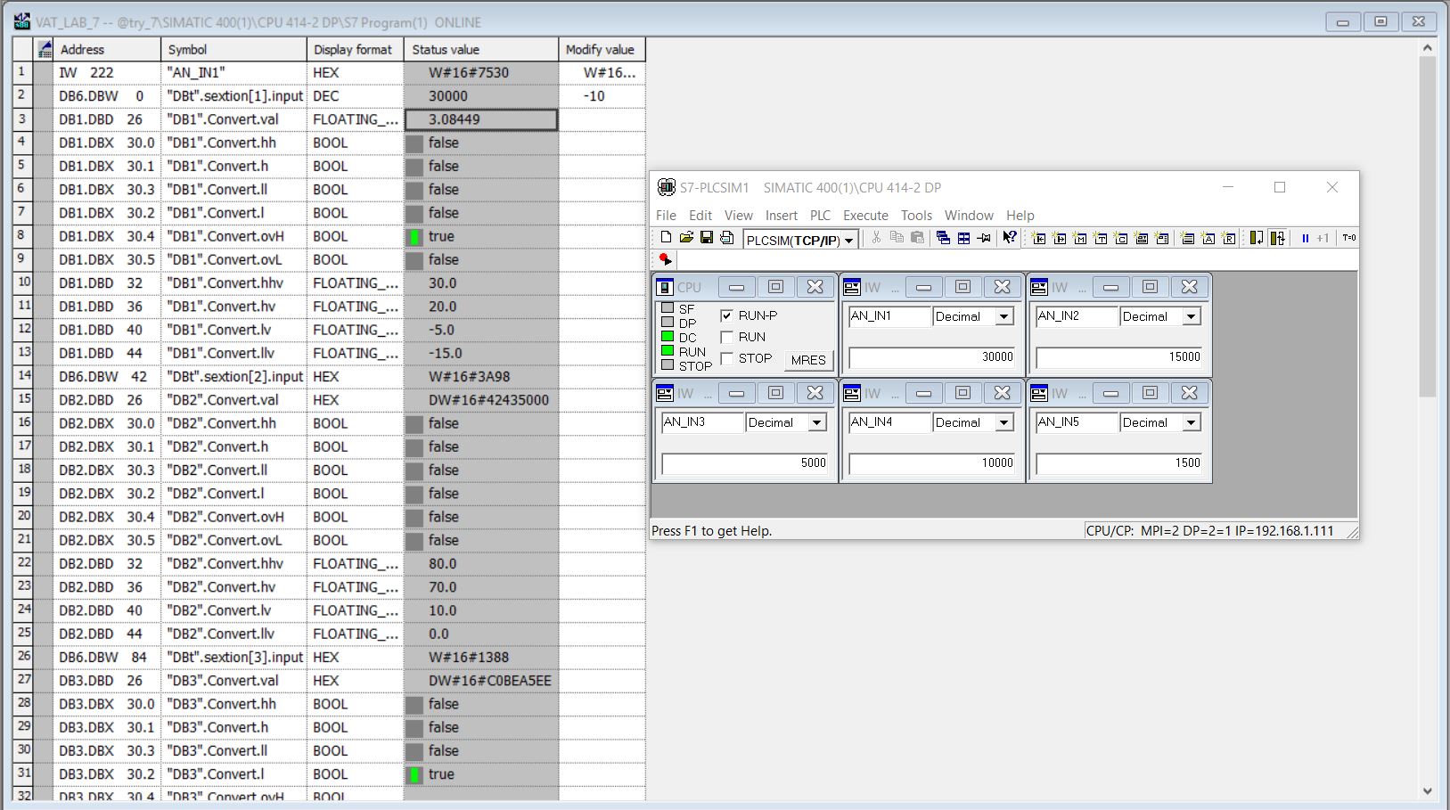
Task: Click the vertical scrollbar of the variable table
Action: coord(1427,228)
